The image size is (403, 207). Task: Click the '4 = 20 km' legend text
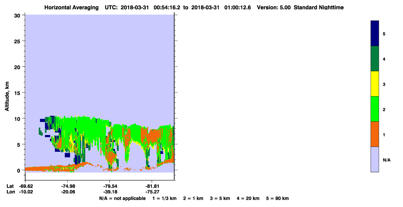tap(248, 198)
